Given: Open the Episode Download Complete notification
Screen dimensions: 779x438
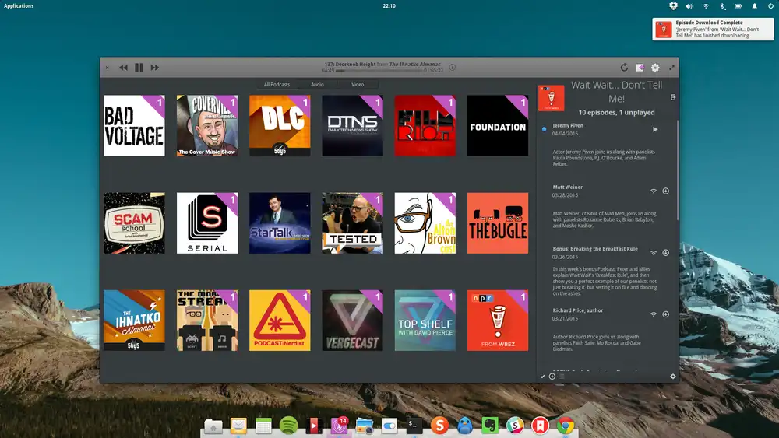Looking at the screenshot, I should coord(713,30).
